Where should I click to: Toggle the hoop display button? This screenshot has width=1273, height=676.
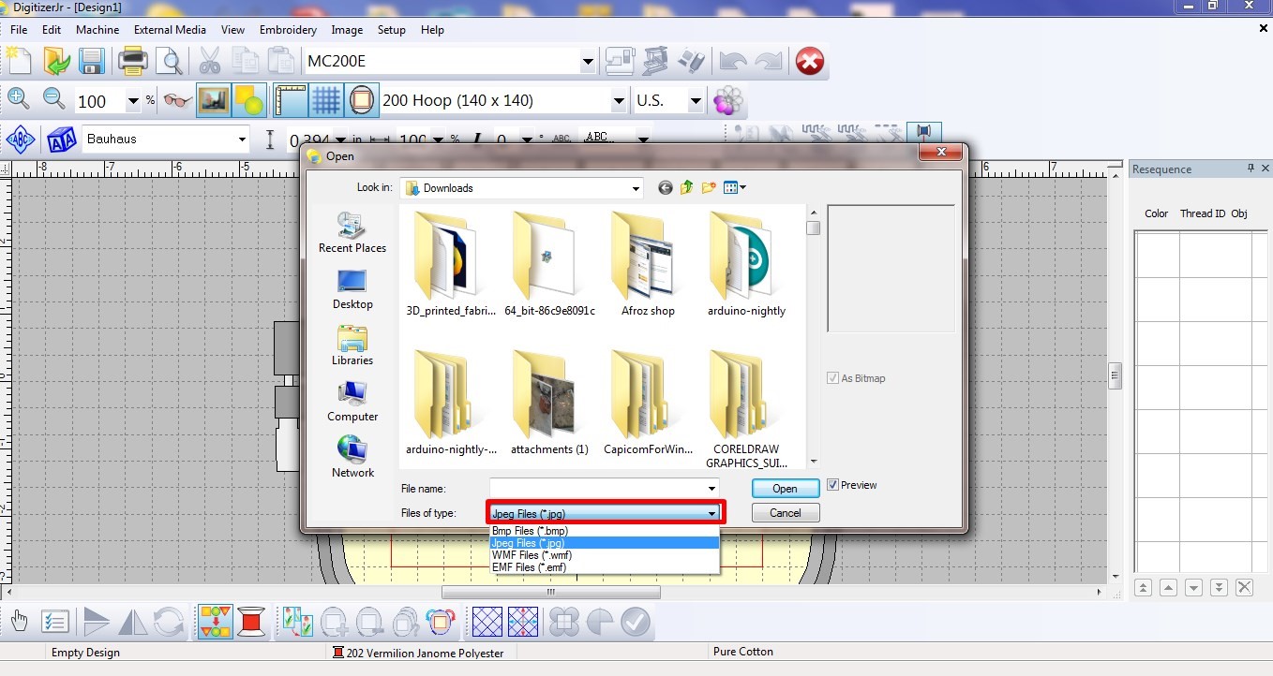(x=361, y=100)
